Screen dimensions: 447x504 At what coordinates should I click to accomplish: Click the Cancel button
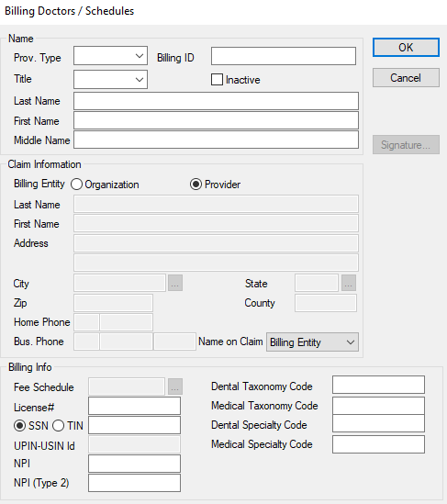click(x=406, y=78)
